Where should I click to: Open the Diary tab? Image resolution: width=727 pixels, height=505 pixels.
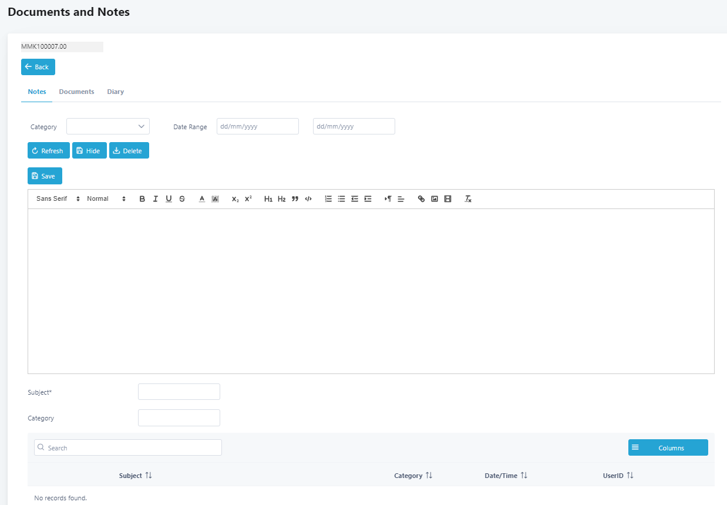115,92
